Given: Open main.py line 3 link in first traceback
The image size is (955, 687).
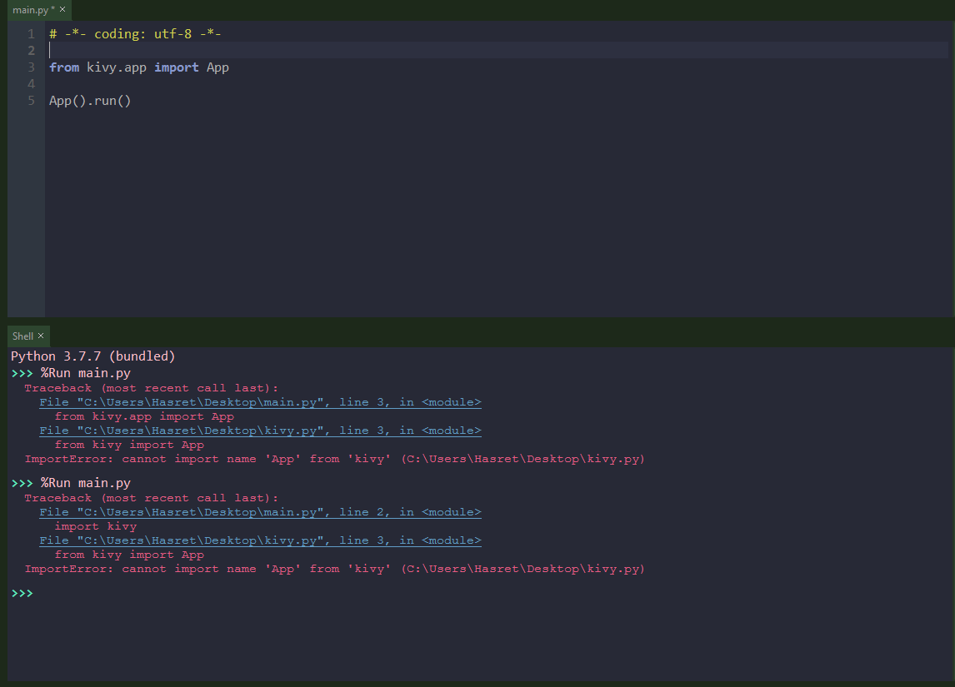Looking at the screenshot, I should coord(260,402).
